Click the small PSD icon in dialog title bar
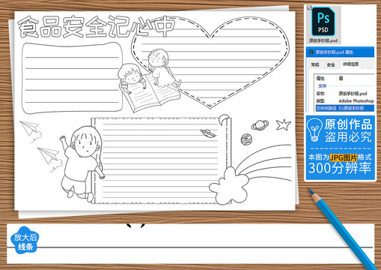This screenshot has width=381, height=270. coord(311,52)
